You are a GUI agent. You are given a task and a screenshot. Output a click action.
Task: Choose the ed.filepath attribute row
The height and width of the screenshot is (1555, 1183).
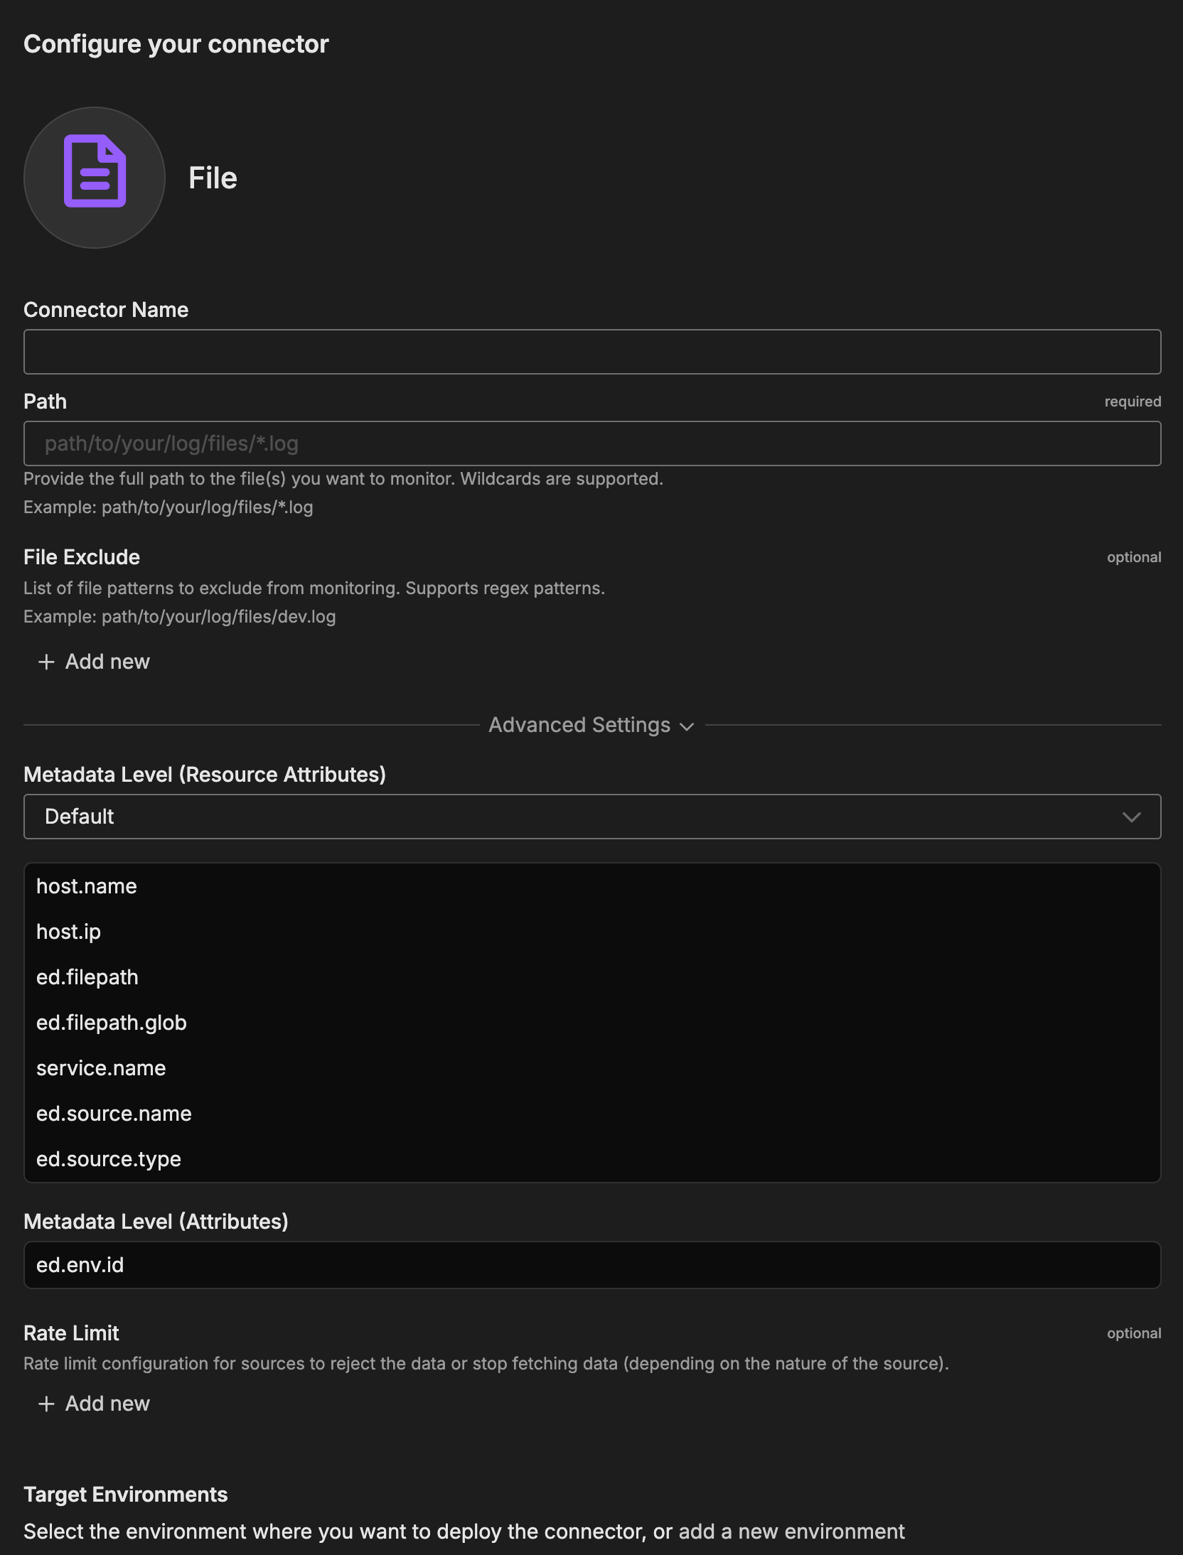tap(87, 977)
